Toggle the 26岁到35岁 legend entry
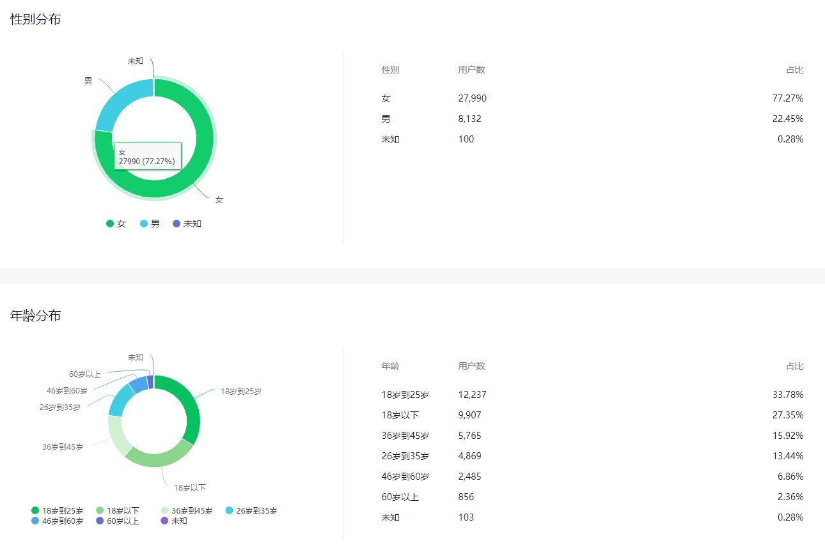 [251, 510]
